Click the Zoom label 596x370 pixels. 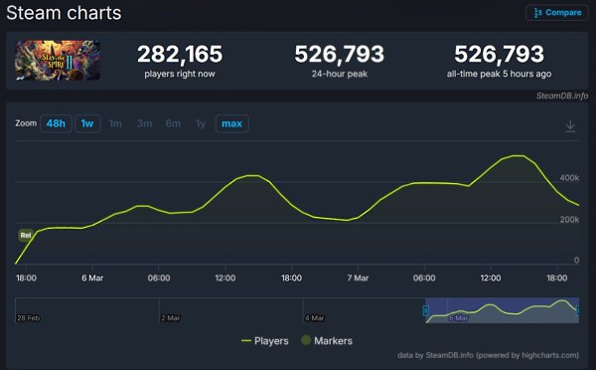(26, 123)
